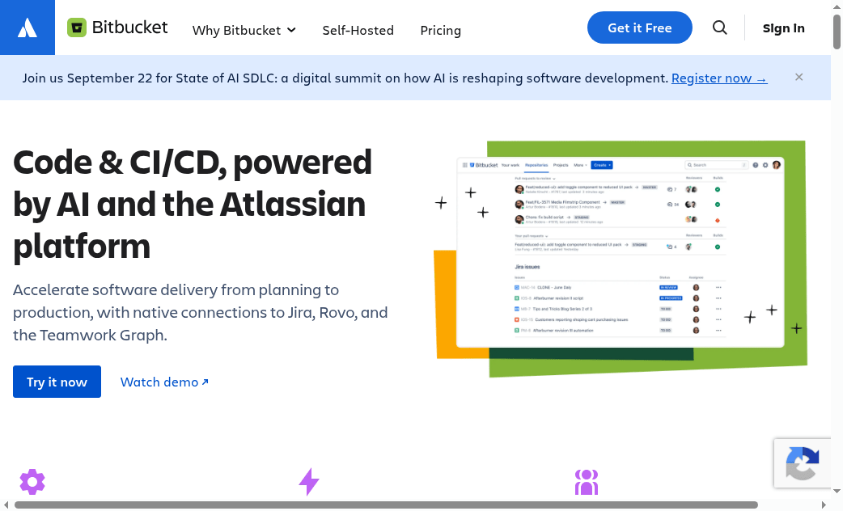Viewport: 843px width, 511px height.
Task: Open the Sign In link
Action: (x=784, y=28)
